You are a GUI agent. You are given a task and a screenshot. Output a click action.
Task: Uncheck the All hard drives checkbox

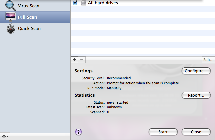(x=75, y=3)
